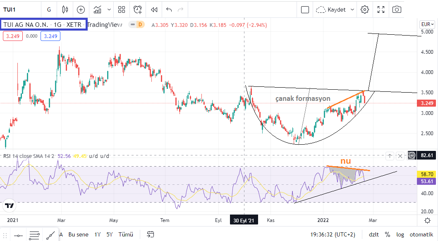
Task: Click the red 3.249 sell price button
Action: (x=13, y=36)
